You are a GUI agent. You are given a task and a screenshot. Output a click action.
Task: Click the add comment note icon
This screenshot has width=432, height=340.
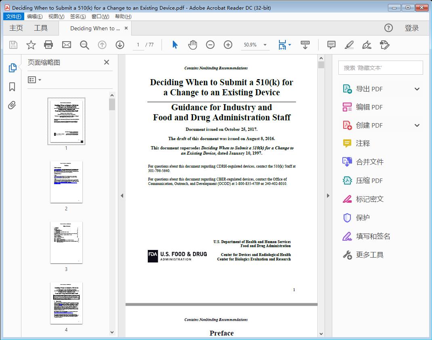point(331,45)
